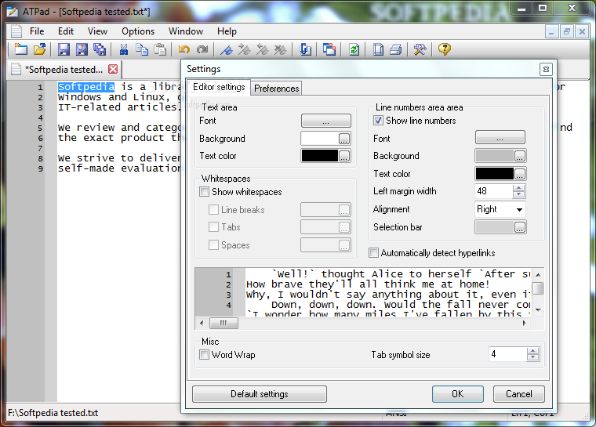This screenshot has width=596, height=427.
Task: Click the overlapping windows toolbar icon
Action: pyautogui.click(x=329, y=49)
